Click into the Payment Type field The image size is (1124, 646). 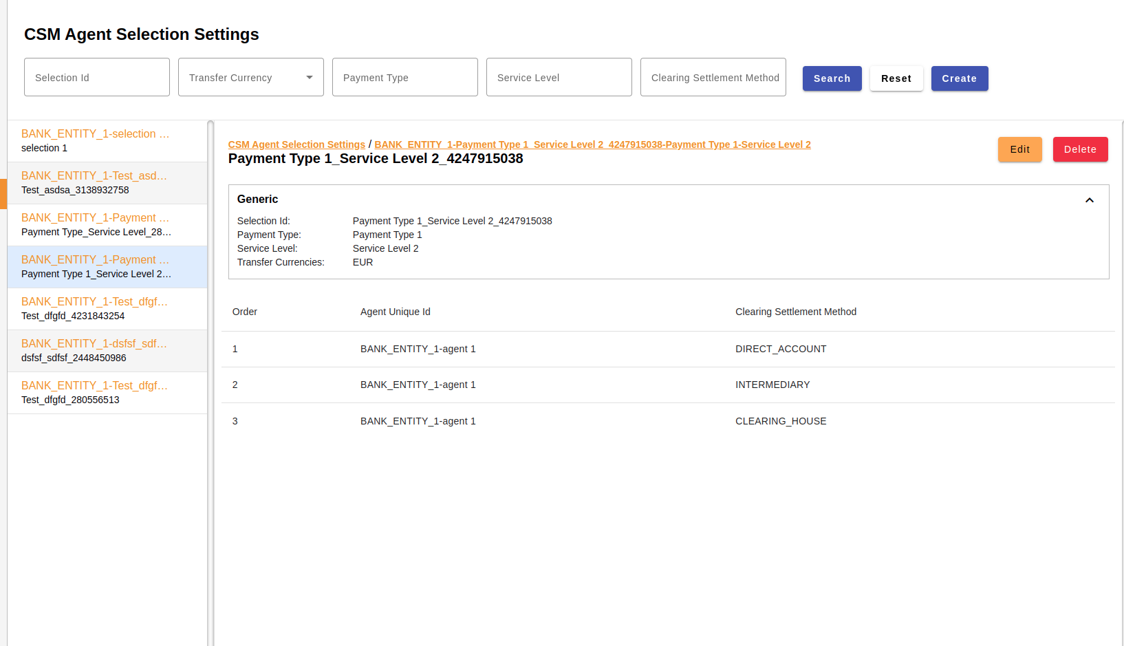tap(404, 78)
